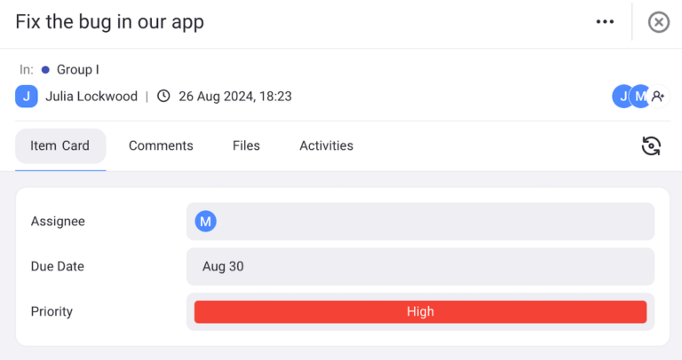Click the Julia Lockwood author name
This screenshot has width=682, height=360.
[91, 97]
